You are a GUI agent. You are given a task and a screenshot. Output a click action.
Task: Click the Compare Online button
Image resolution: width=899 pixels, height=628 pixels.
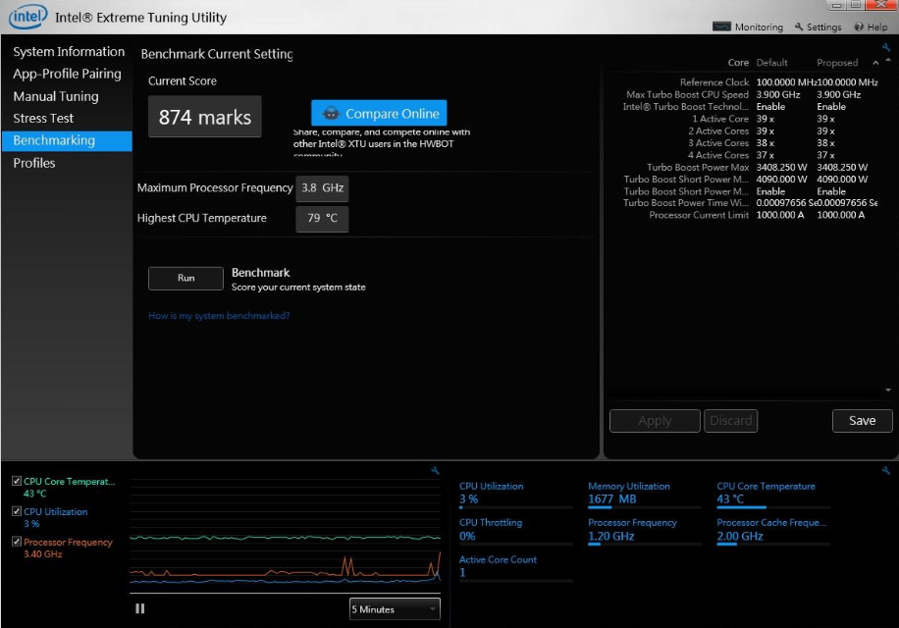pos(379,114)
